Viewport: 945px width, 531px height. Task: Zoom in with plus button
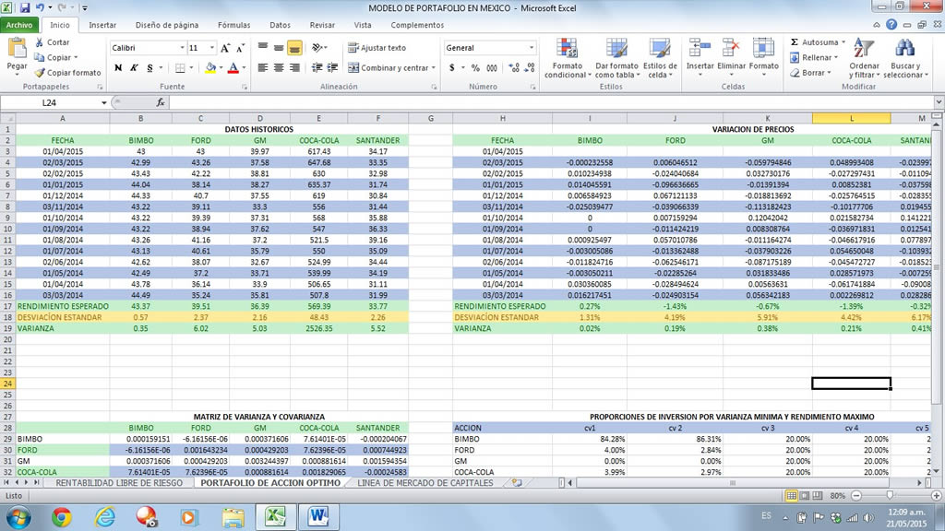(x=936, y=495)
